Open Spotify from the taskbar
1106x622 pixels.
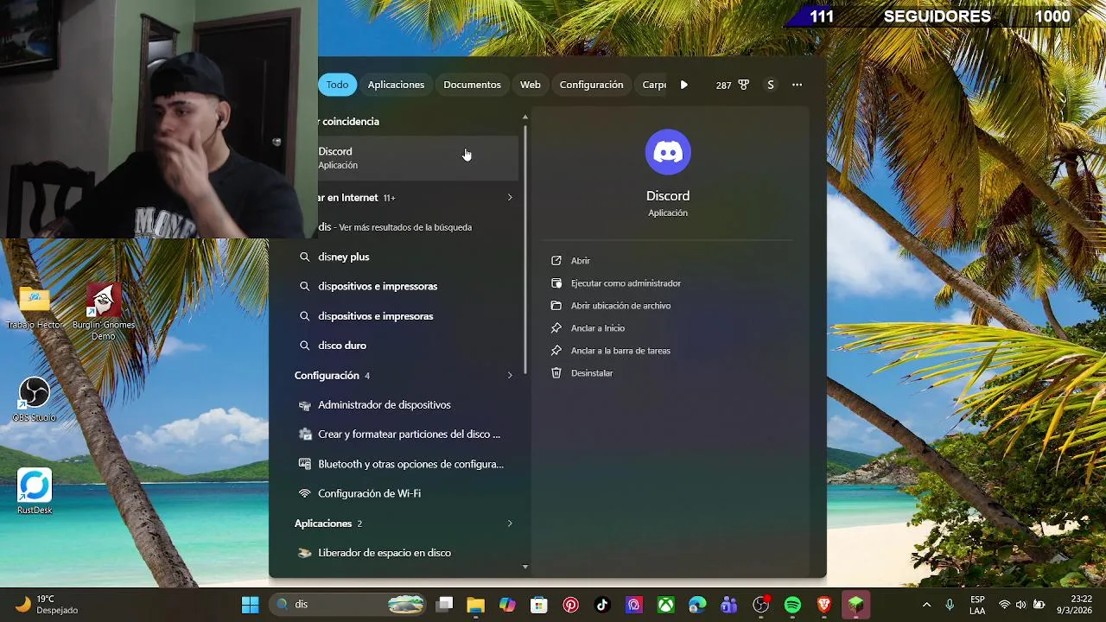[x=792, y=605]
